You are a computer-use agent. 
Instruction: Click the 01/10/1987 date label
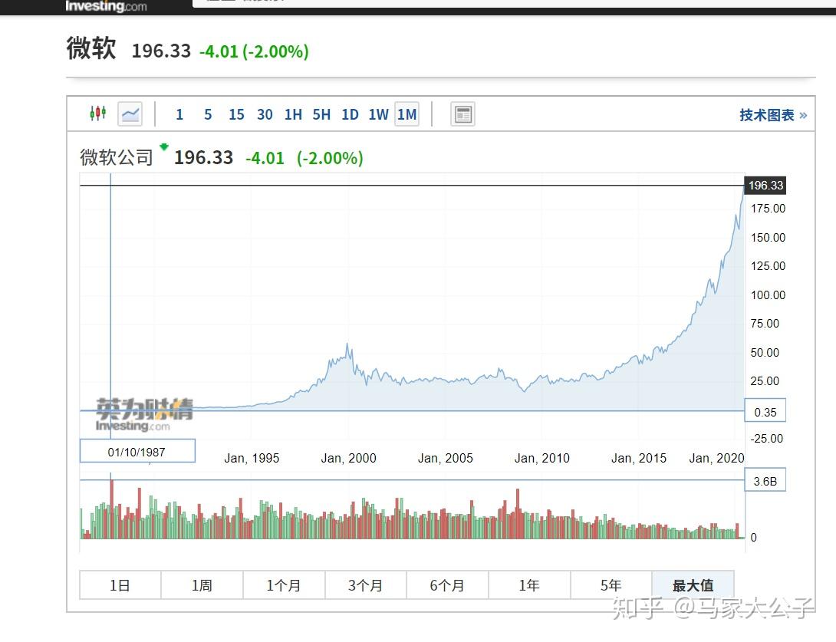137,451
